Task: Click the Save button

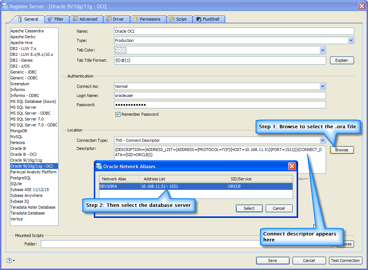Action: pos(272,260)
